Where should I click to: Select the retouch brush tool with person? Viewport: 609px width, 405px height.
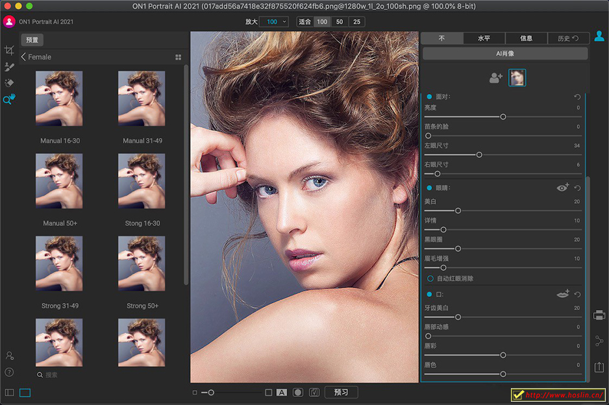(9, 67)
